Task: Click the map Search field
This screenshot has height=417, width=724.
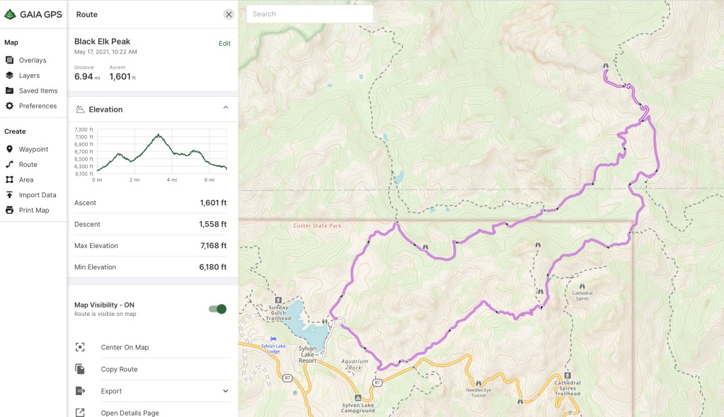Action: [309, 14]
